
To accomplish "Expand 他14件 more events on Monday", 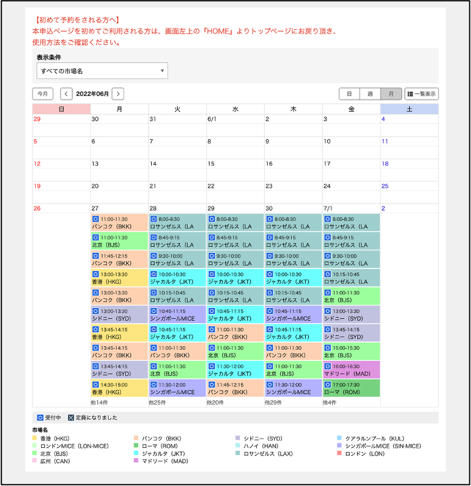I will click(x=100, y=402).
